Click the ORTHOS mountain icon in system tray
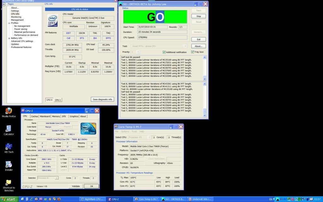323x202 pixels. [278, 199]
